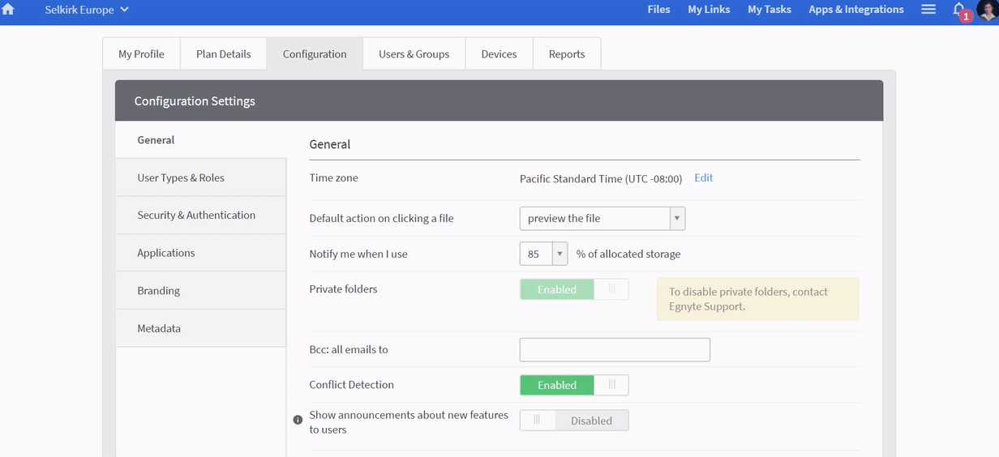999x457 pixels.
Task: Click the Home icon in top bar
Action: 8,10
